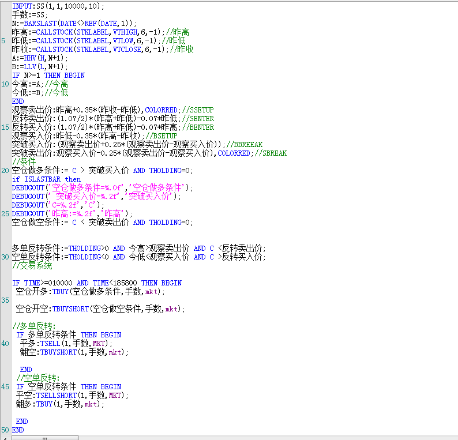Click the '观察买入价' BSETUP line
Image resolution: width=458 pixels, height=440 pixels.
click(x=95, y=136)
